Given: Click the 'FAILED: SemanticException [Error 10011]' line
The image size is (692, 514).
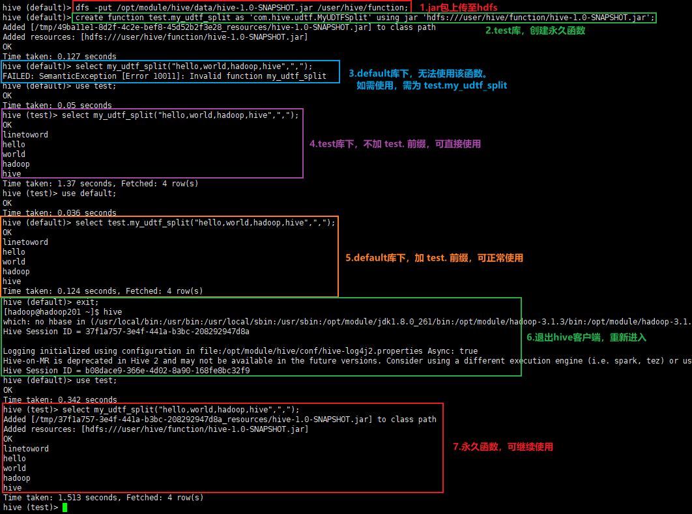Looking at the screenshot, I should tap(164, 76).
